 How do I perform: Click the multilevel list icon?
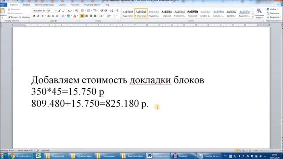point(95,11)
